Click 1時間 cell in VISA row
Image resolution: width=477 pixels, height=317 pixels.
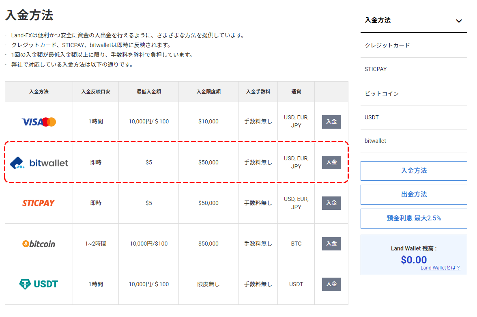coord(96,121)
